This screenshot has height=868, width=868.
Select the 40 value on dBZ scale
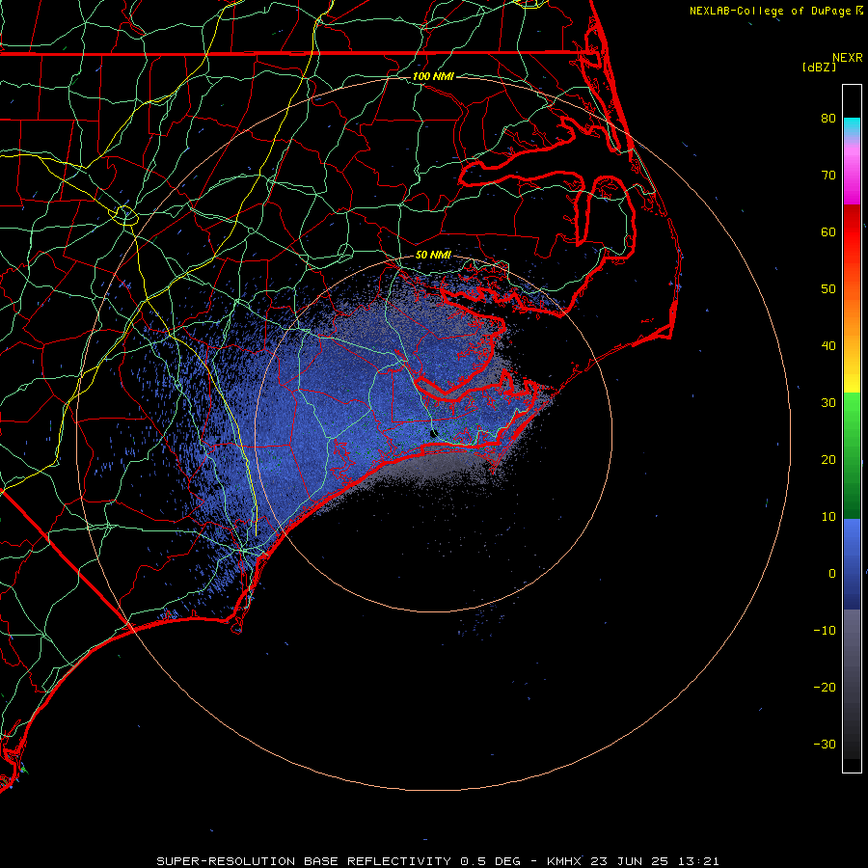pyautogui.click(x=828, y=346)
